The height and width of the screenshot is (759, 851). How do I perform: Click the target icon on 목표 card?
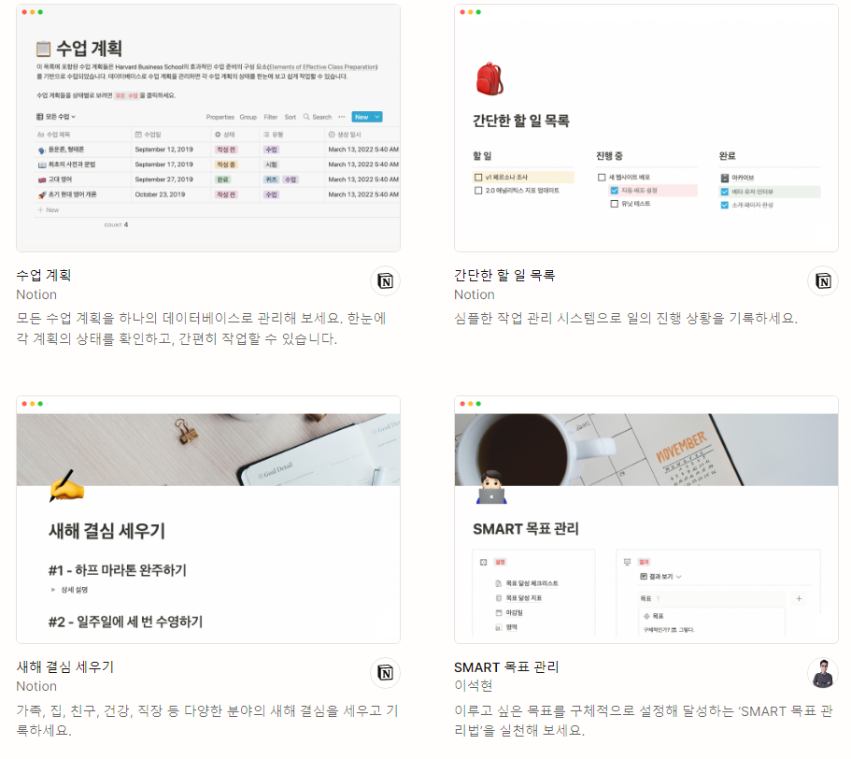point(646,616)
